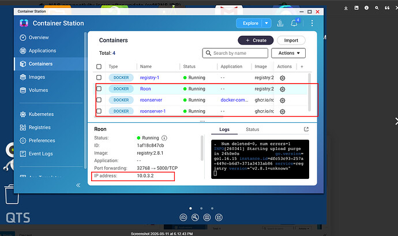The height and width of the screenshot is (236, 398).
Task: Click the viewer download icon
Action: [x=346, y=8]
